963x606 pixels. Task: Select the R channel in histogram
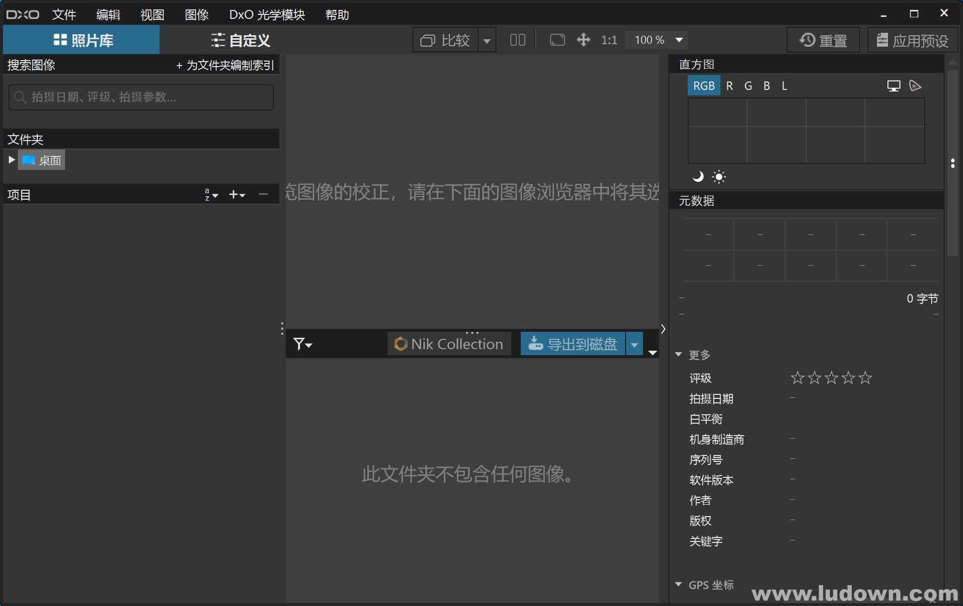[x=729, y=85]
